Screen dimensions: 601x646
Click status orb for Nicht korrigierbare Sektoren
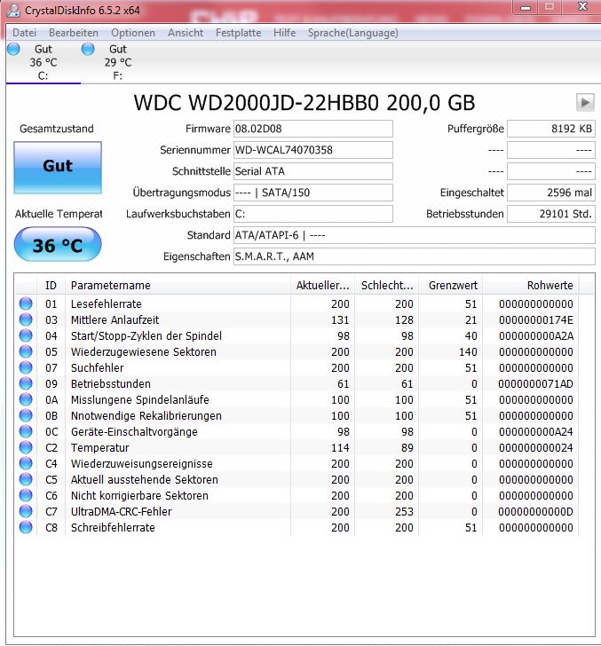(x=26, y=496)
